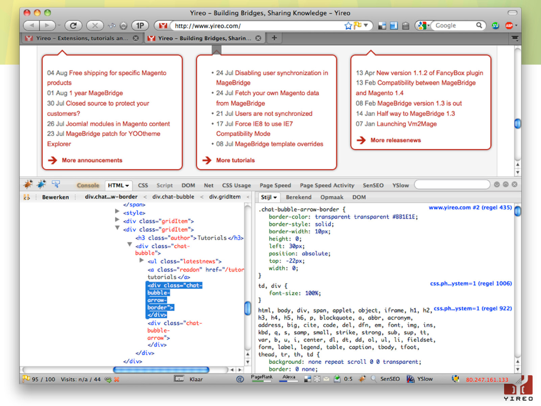Image resolution: width=541 pixels, height=406 pixels.
Task: Open the CSS Usage tab
Action: (x=236, y=185)
